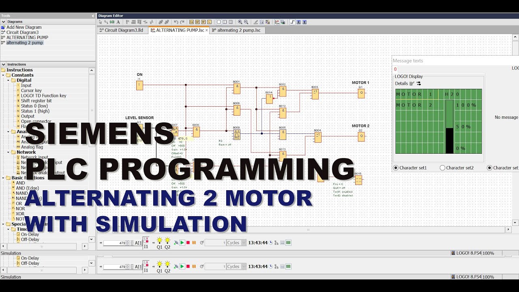Select three-column page layout icon
The height and width of the screenshot is (292, 519).
point(231,22)
